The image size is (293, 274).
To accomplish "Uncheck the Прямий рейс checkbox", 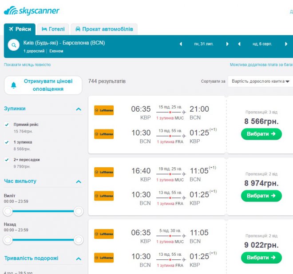I will pos(7,125).
